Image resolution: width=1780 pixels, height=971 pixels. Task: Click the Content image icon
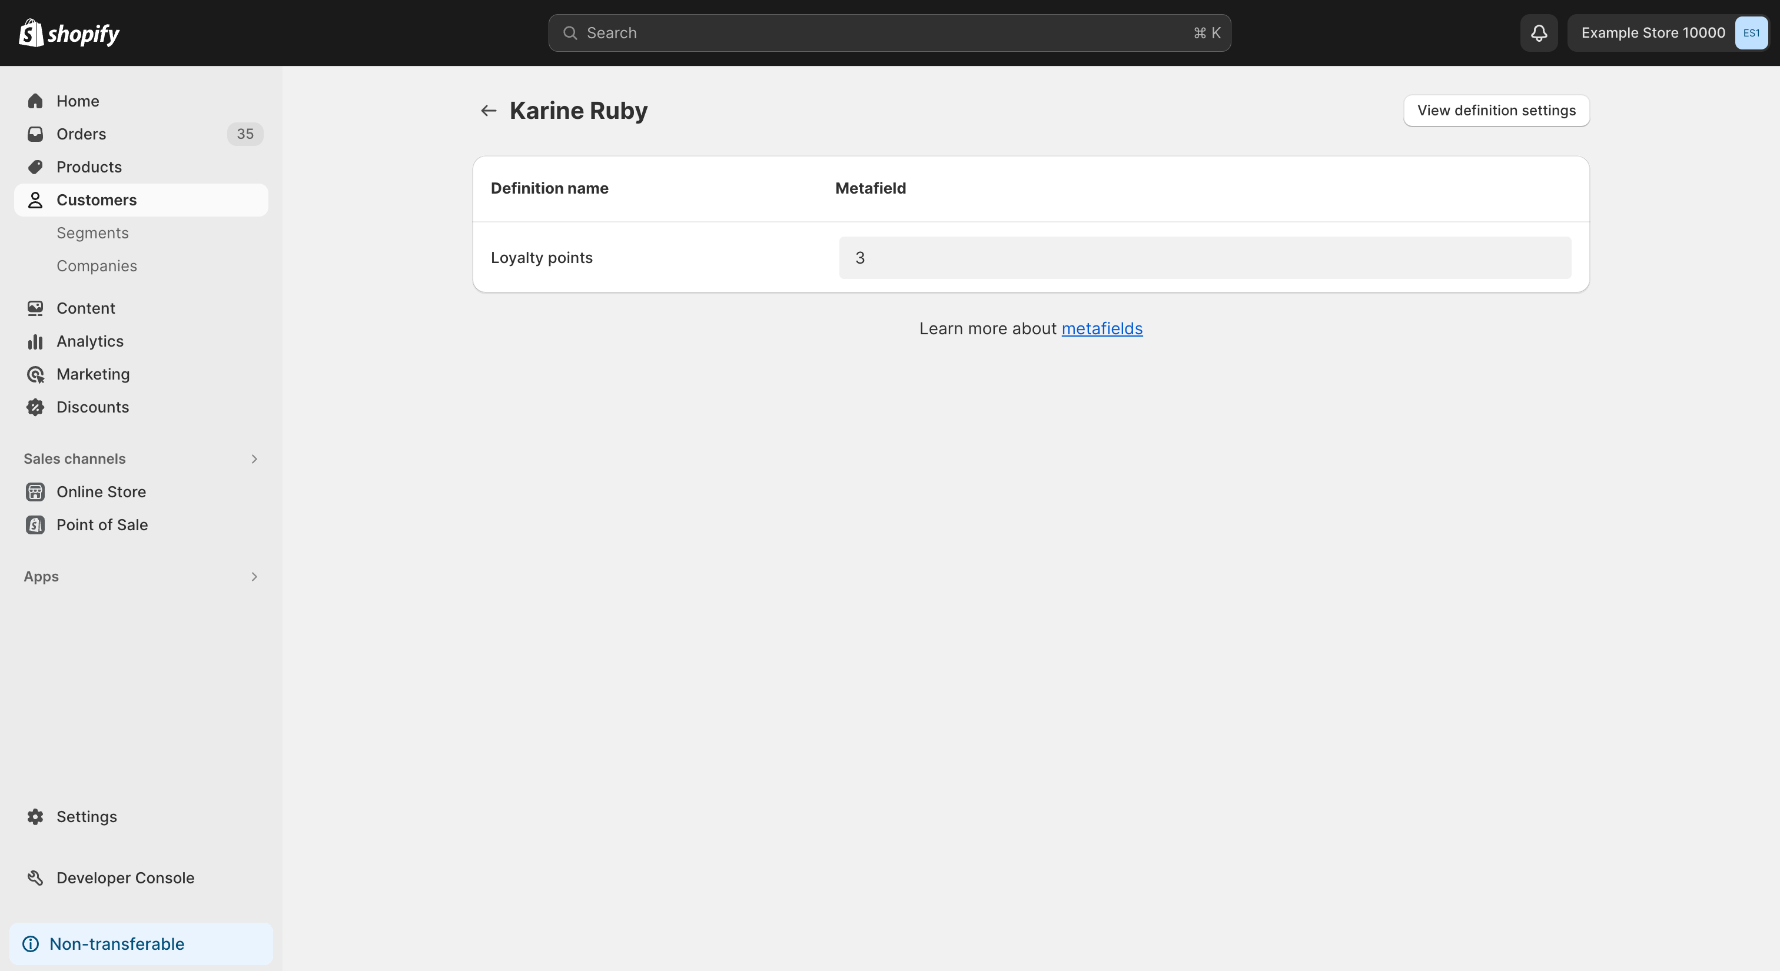pos(35,308)
